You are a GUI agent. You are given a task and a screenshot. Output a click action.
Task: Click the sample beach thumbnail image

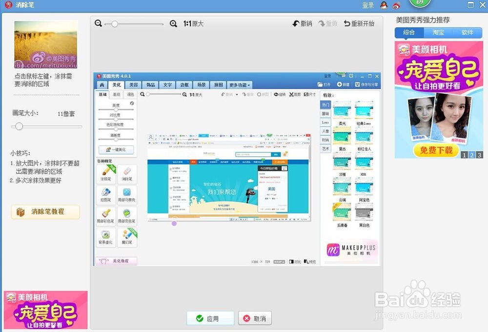pos(46,44)
